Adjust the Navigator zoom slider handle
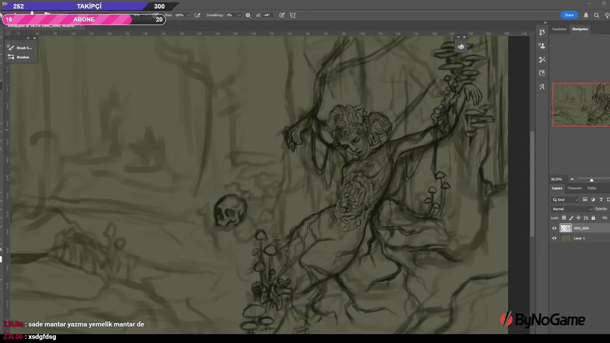The height and width of the screenshot is (343, 610). 591,180
